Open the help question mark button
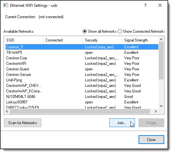The height and width of the screenshot is (154, 173). [x=145, y=5]
